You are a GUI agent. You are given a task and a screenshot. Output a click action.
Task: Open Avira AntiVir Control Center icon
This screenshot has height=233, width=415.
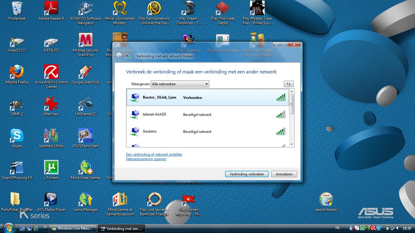click(x=51, y=77)
